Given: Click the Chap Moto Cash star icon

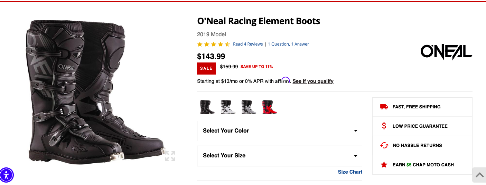Looking at the screenshot, I should [x=384, y=165].
